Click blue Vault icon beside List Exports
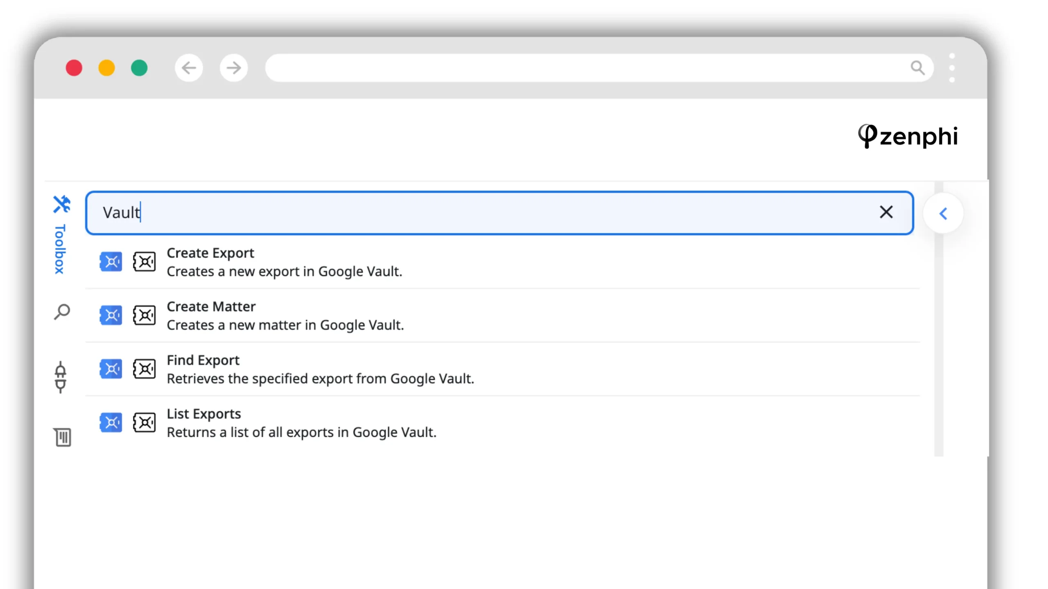 coord(111,423)
